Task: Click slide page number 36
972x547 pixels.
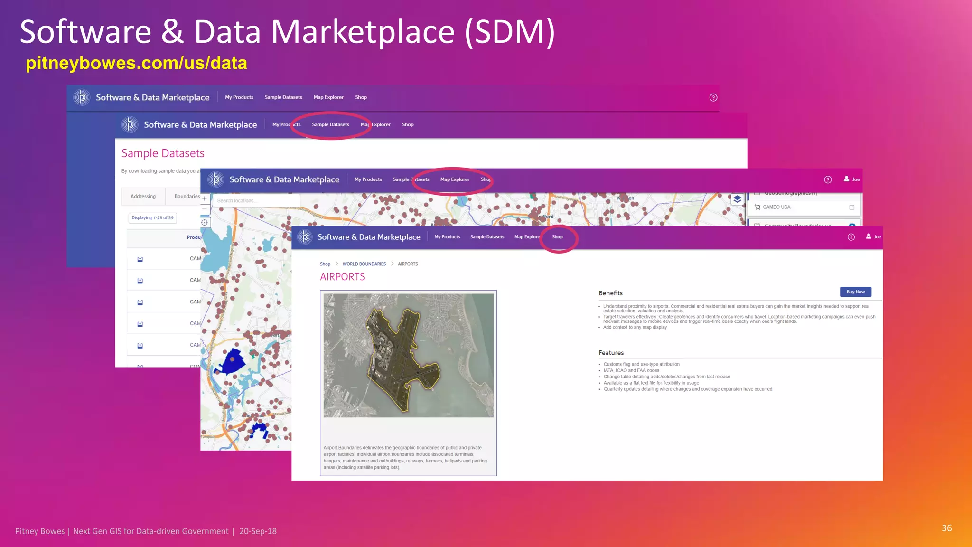Action: 946,528
